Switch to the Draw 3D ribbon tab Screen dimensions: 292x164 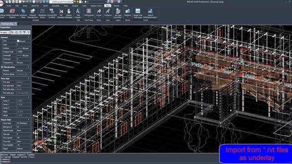(35, 6)
